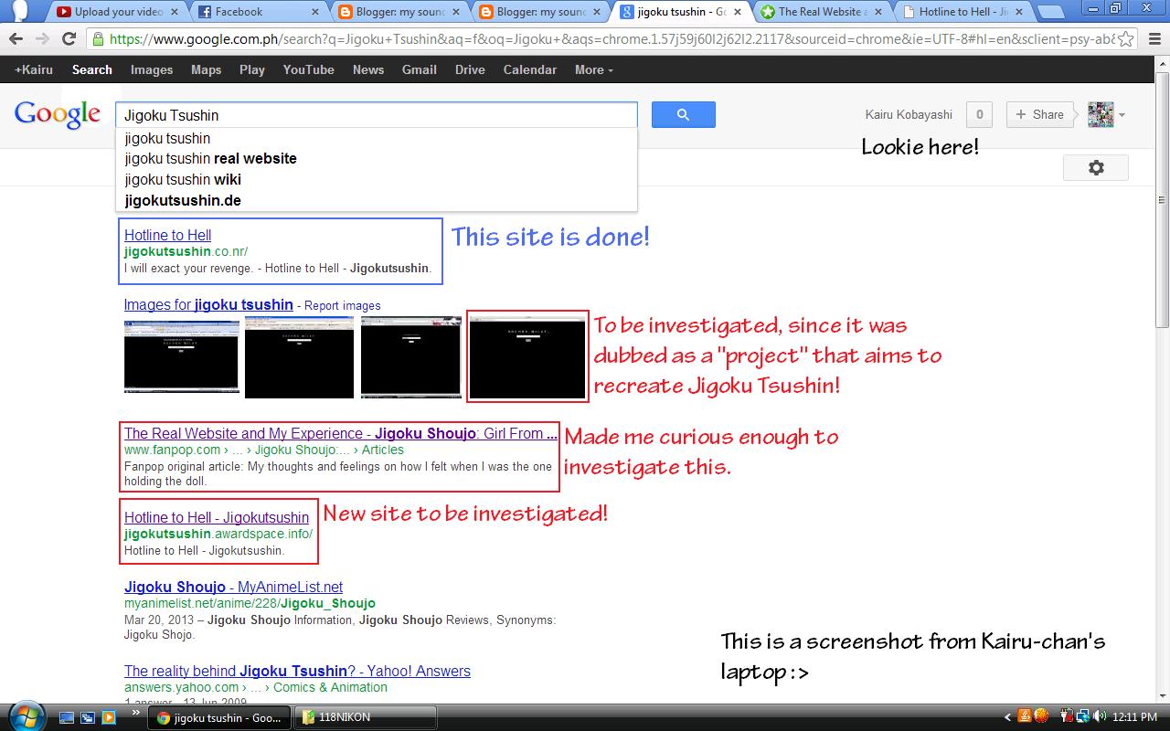Open the second image result thumbnail
The width and height of the screenshot is (1170, 731).
click(x=299, y=356)
